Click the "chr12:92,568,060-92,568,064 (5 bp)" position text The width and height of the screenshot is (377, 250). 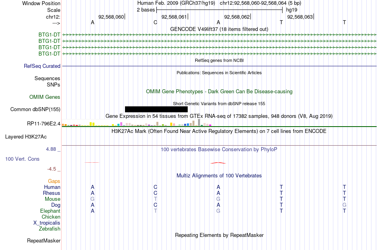click(x=260, y=3)
